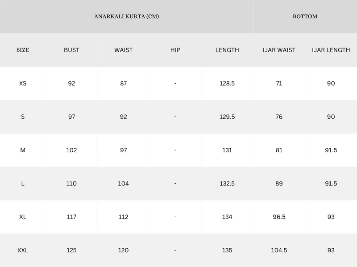
Task: Click the IJAR LENGTH column header
Action: 331,50
